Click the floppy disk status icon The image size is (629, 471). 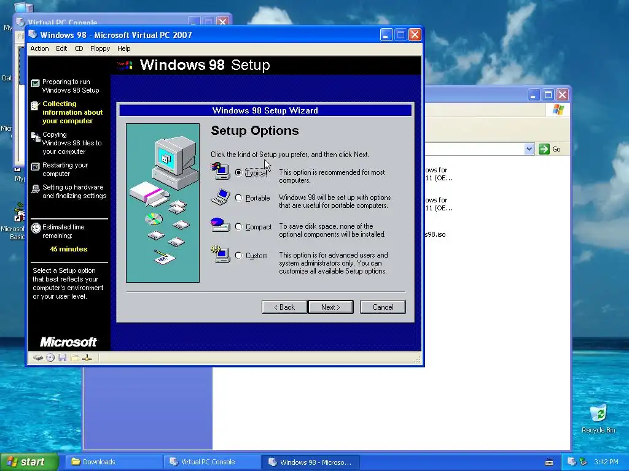click(62, 358)
